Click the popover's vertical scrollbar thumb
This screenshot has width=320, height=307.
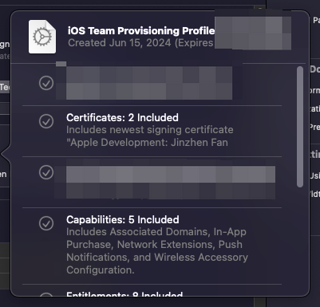(x=300, y=127)
